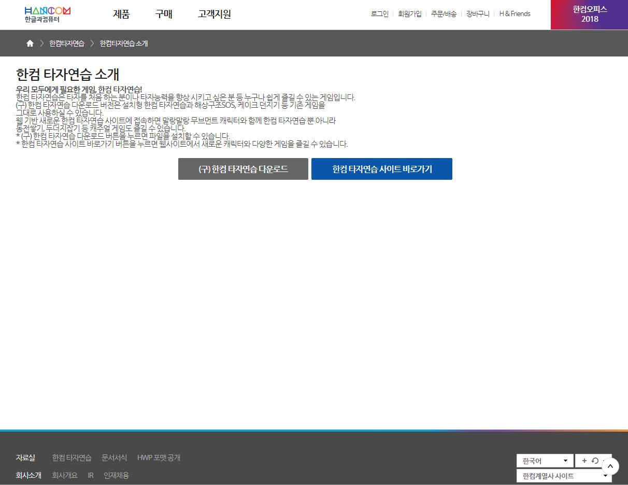Click 한컴 타자연습 사이트 바로가기 button

(x=382, y=169)
